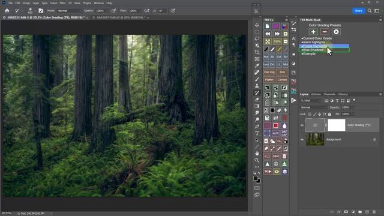Click the background color swatch
This screenshot has height=216, width=384.
[x=259, y=181]
